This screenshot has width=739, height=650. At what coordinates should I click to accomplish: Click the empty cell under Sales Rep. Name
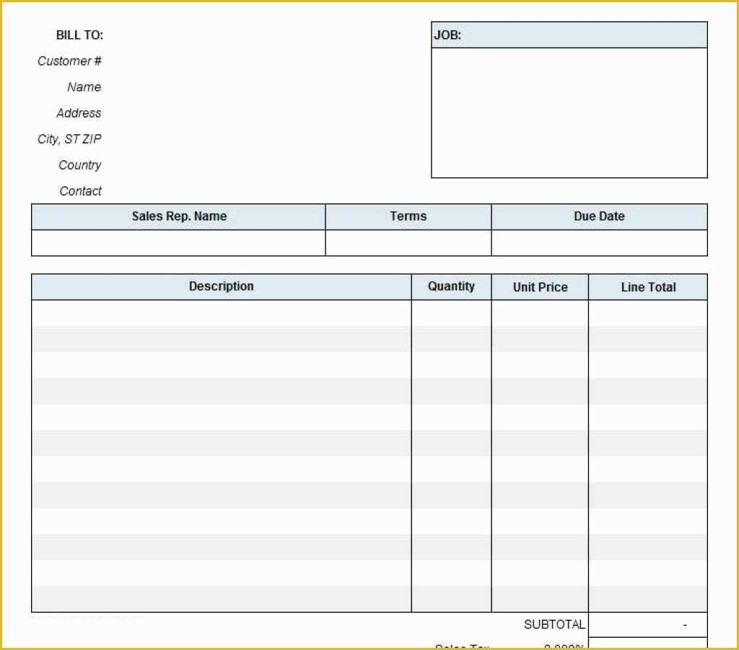(179, 243)
